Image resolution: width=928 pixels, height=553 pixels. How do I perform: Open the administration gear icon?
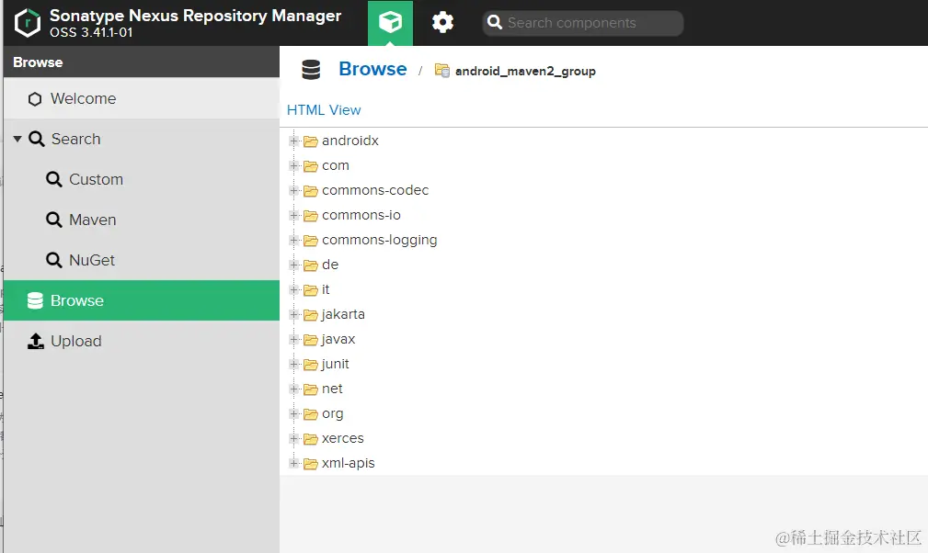[442, 23]
